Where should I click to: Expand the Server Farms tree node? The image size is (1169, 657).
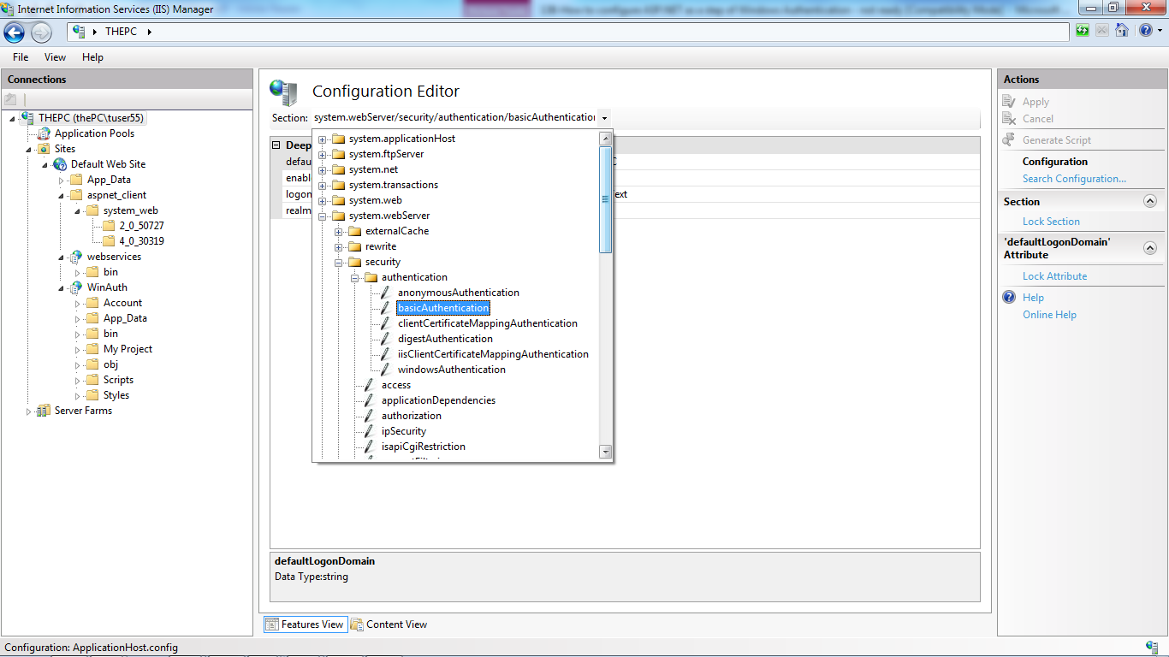[x=29, y=411]
